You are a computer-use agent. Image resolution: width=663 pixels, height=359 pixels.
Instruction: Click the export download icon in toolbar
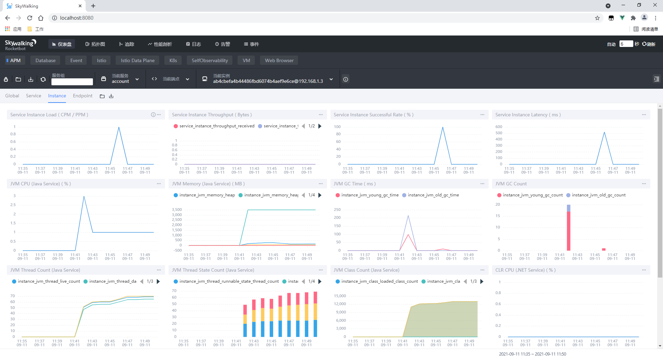point(31,79)
